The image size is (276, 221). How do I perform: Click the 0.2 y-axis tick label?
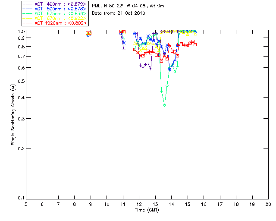point(21,148)
